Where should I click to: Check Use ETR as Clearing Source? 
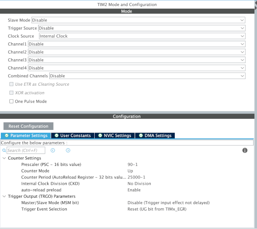coord(12,84)
